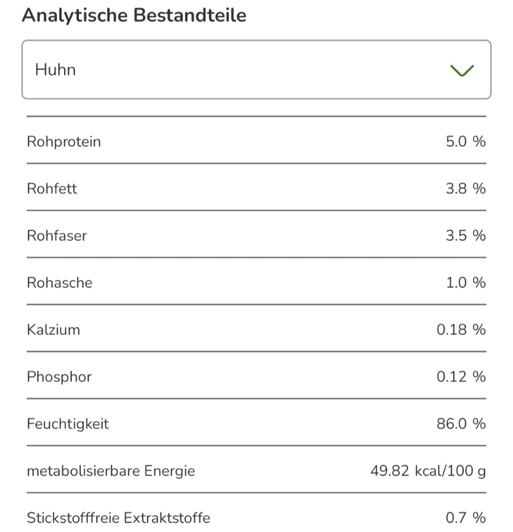Click the metabolisierbare Energie label
The width and height of the screenshot is (513, 532).
point(111,471)
